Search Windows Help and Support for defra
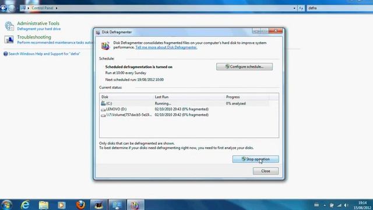The width and height of the screenshot is (373, 210). tap(44, 54)
